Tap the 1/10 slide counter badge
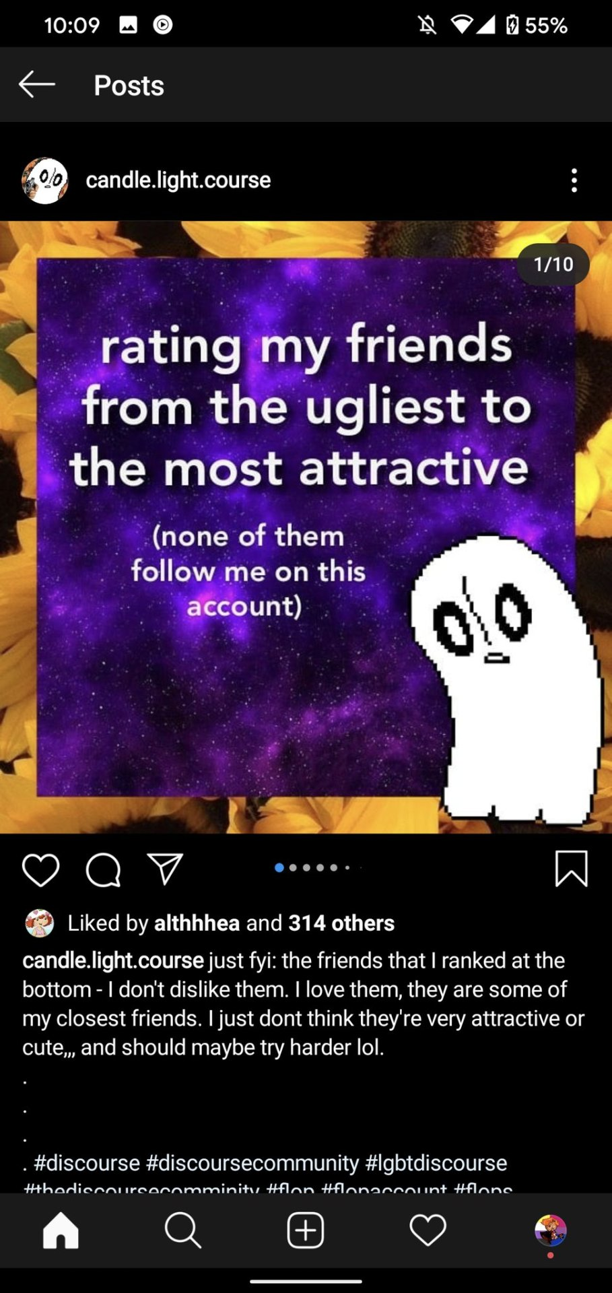The image size is (612, 1293). 553,264
